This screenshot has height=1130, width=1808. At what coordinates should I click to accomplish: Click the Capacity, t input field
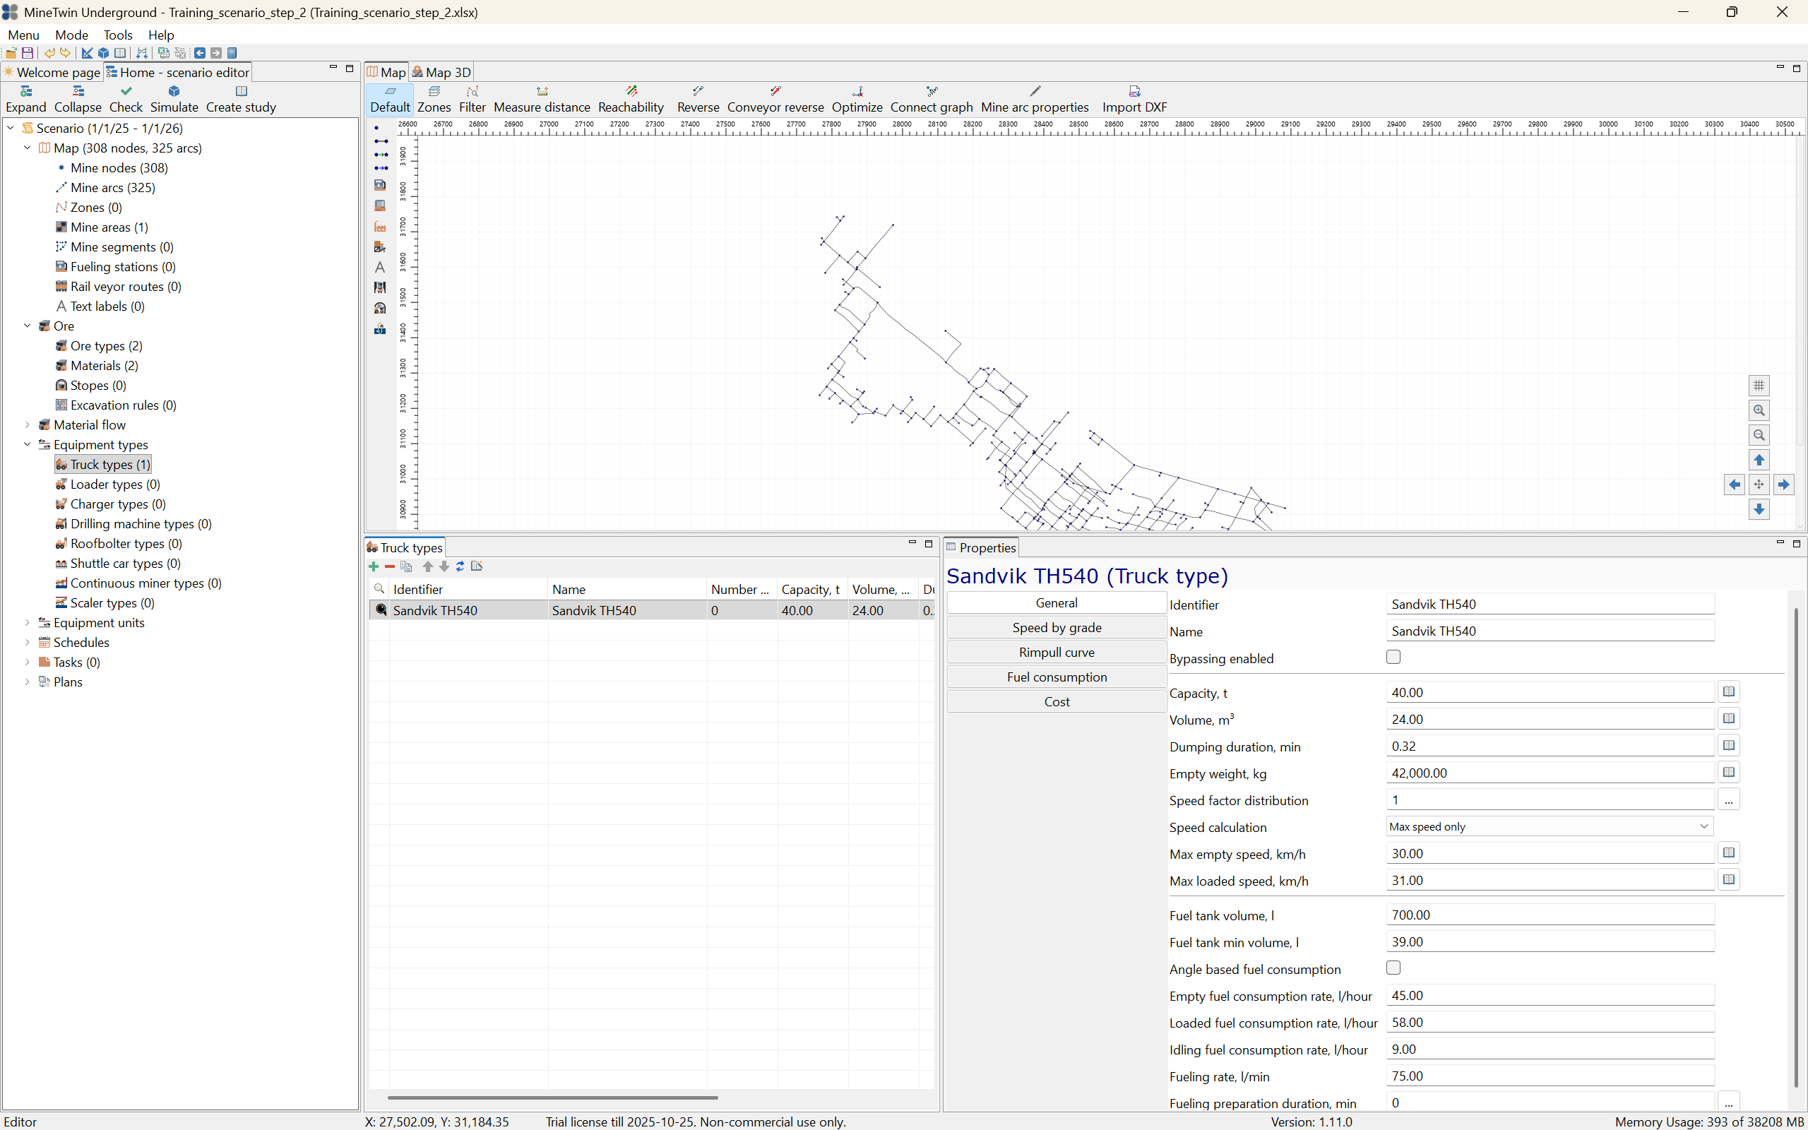[1550, 693]
